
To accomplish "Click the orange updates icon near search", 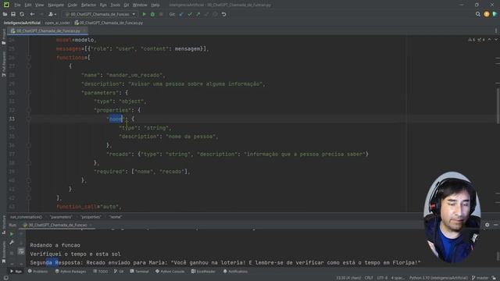I will point(486,14).
